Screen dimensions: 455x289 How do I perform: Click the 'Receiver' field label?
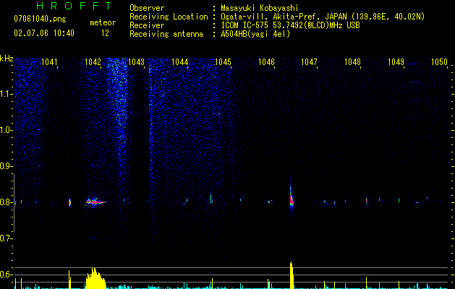(x=147, y=25)
